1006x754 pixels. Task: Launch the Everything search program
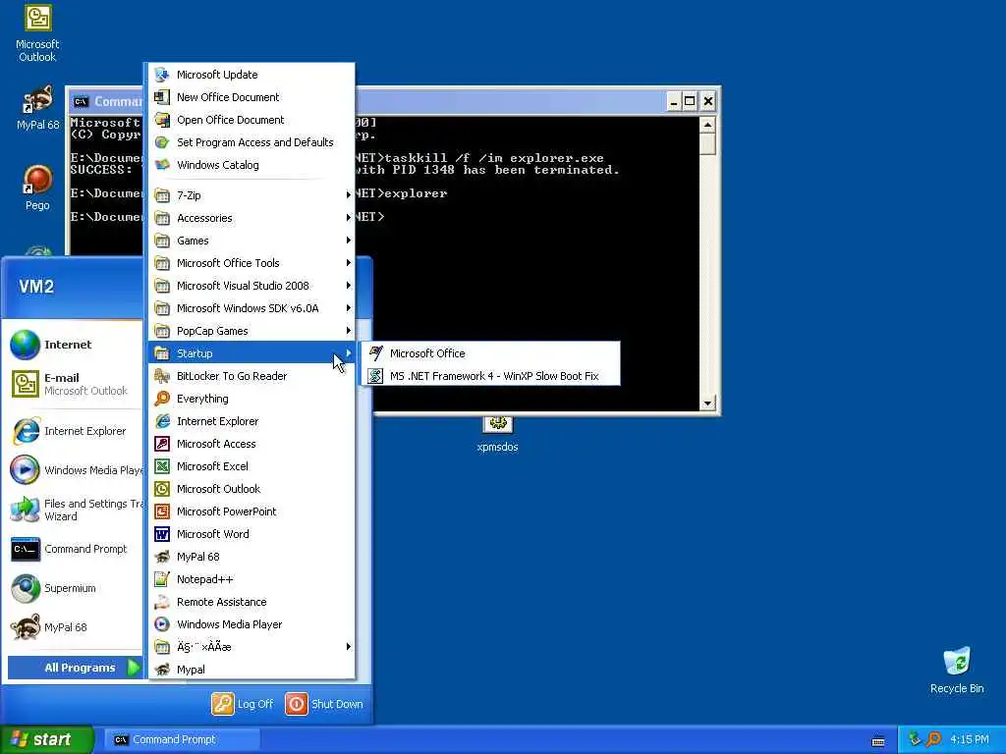[x=251, y=399]
